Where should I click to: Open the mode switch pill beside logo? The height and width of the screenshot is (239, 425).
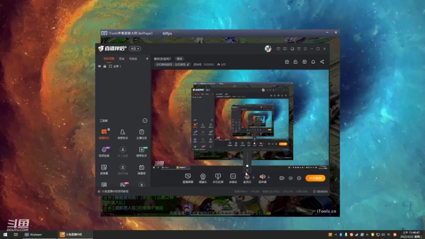tap(135, 48)
